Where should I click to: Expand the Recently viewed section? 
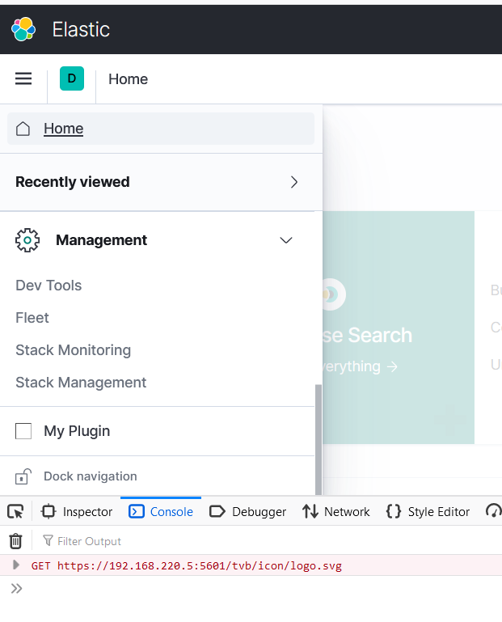(x=161, y=182)
